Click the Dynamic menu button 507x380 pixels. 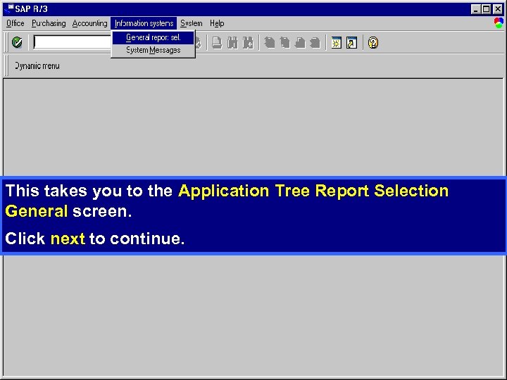tap(37, 66)
